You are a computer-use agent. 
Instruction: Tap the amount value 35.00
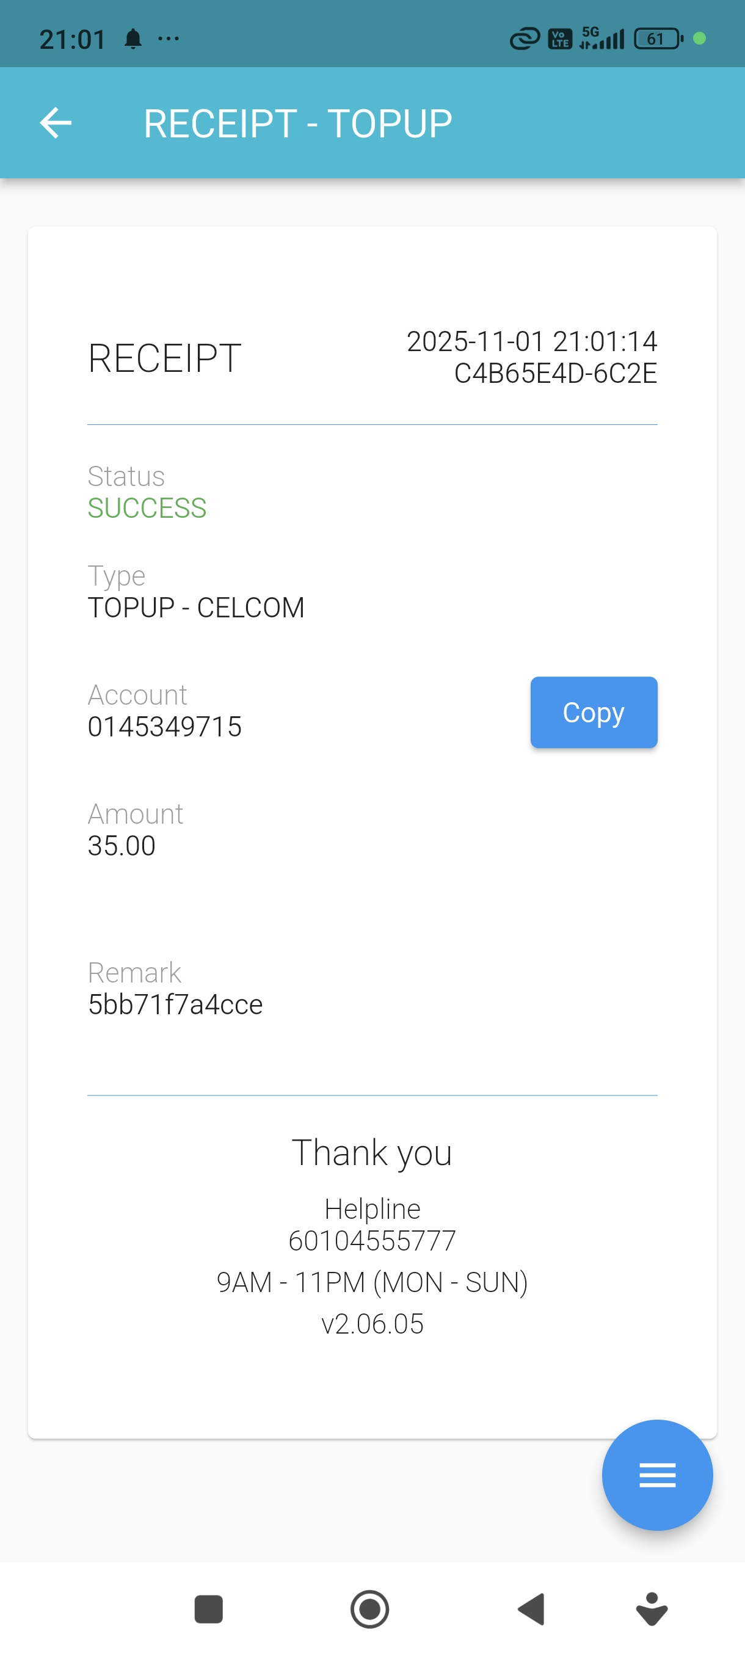tap(122, 845)
